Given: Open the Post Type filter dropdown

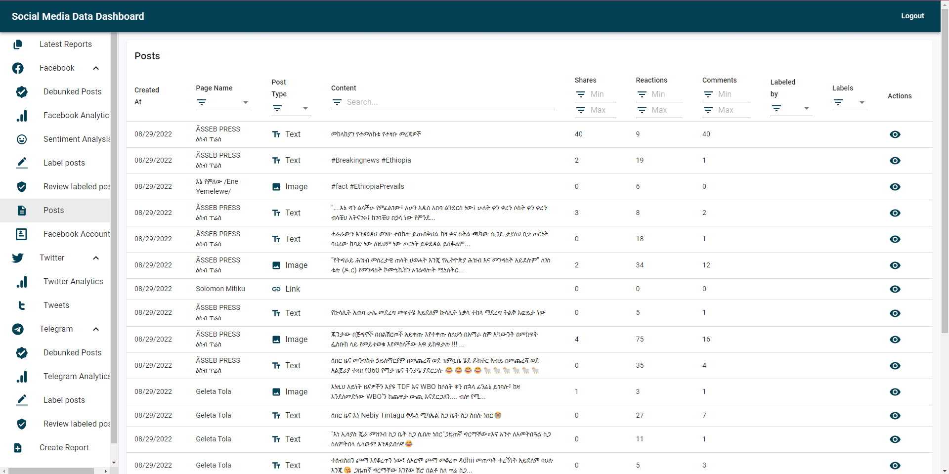Looking at the screenshot, I should 305,109.
